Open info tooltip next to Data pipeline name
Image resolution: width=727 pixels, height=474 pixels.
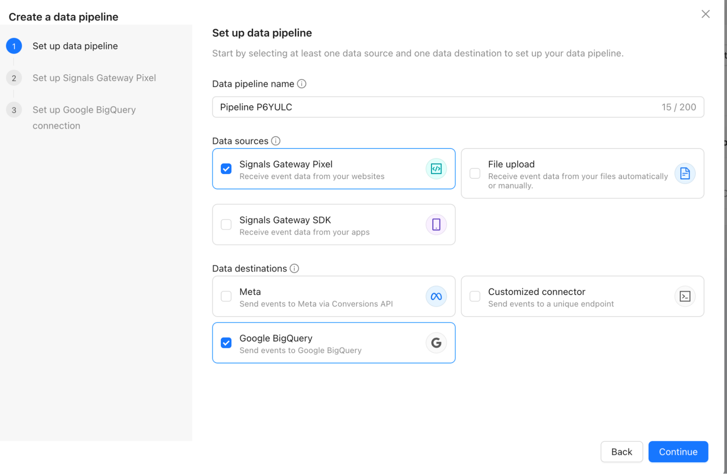pyautogui.click(x=302, y=84)
